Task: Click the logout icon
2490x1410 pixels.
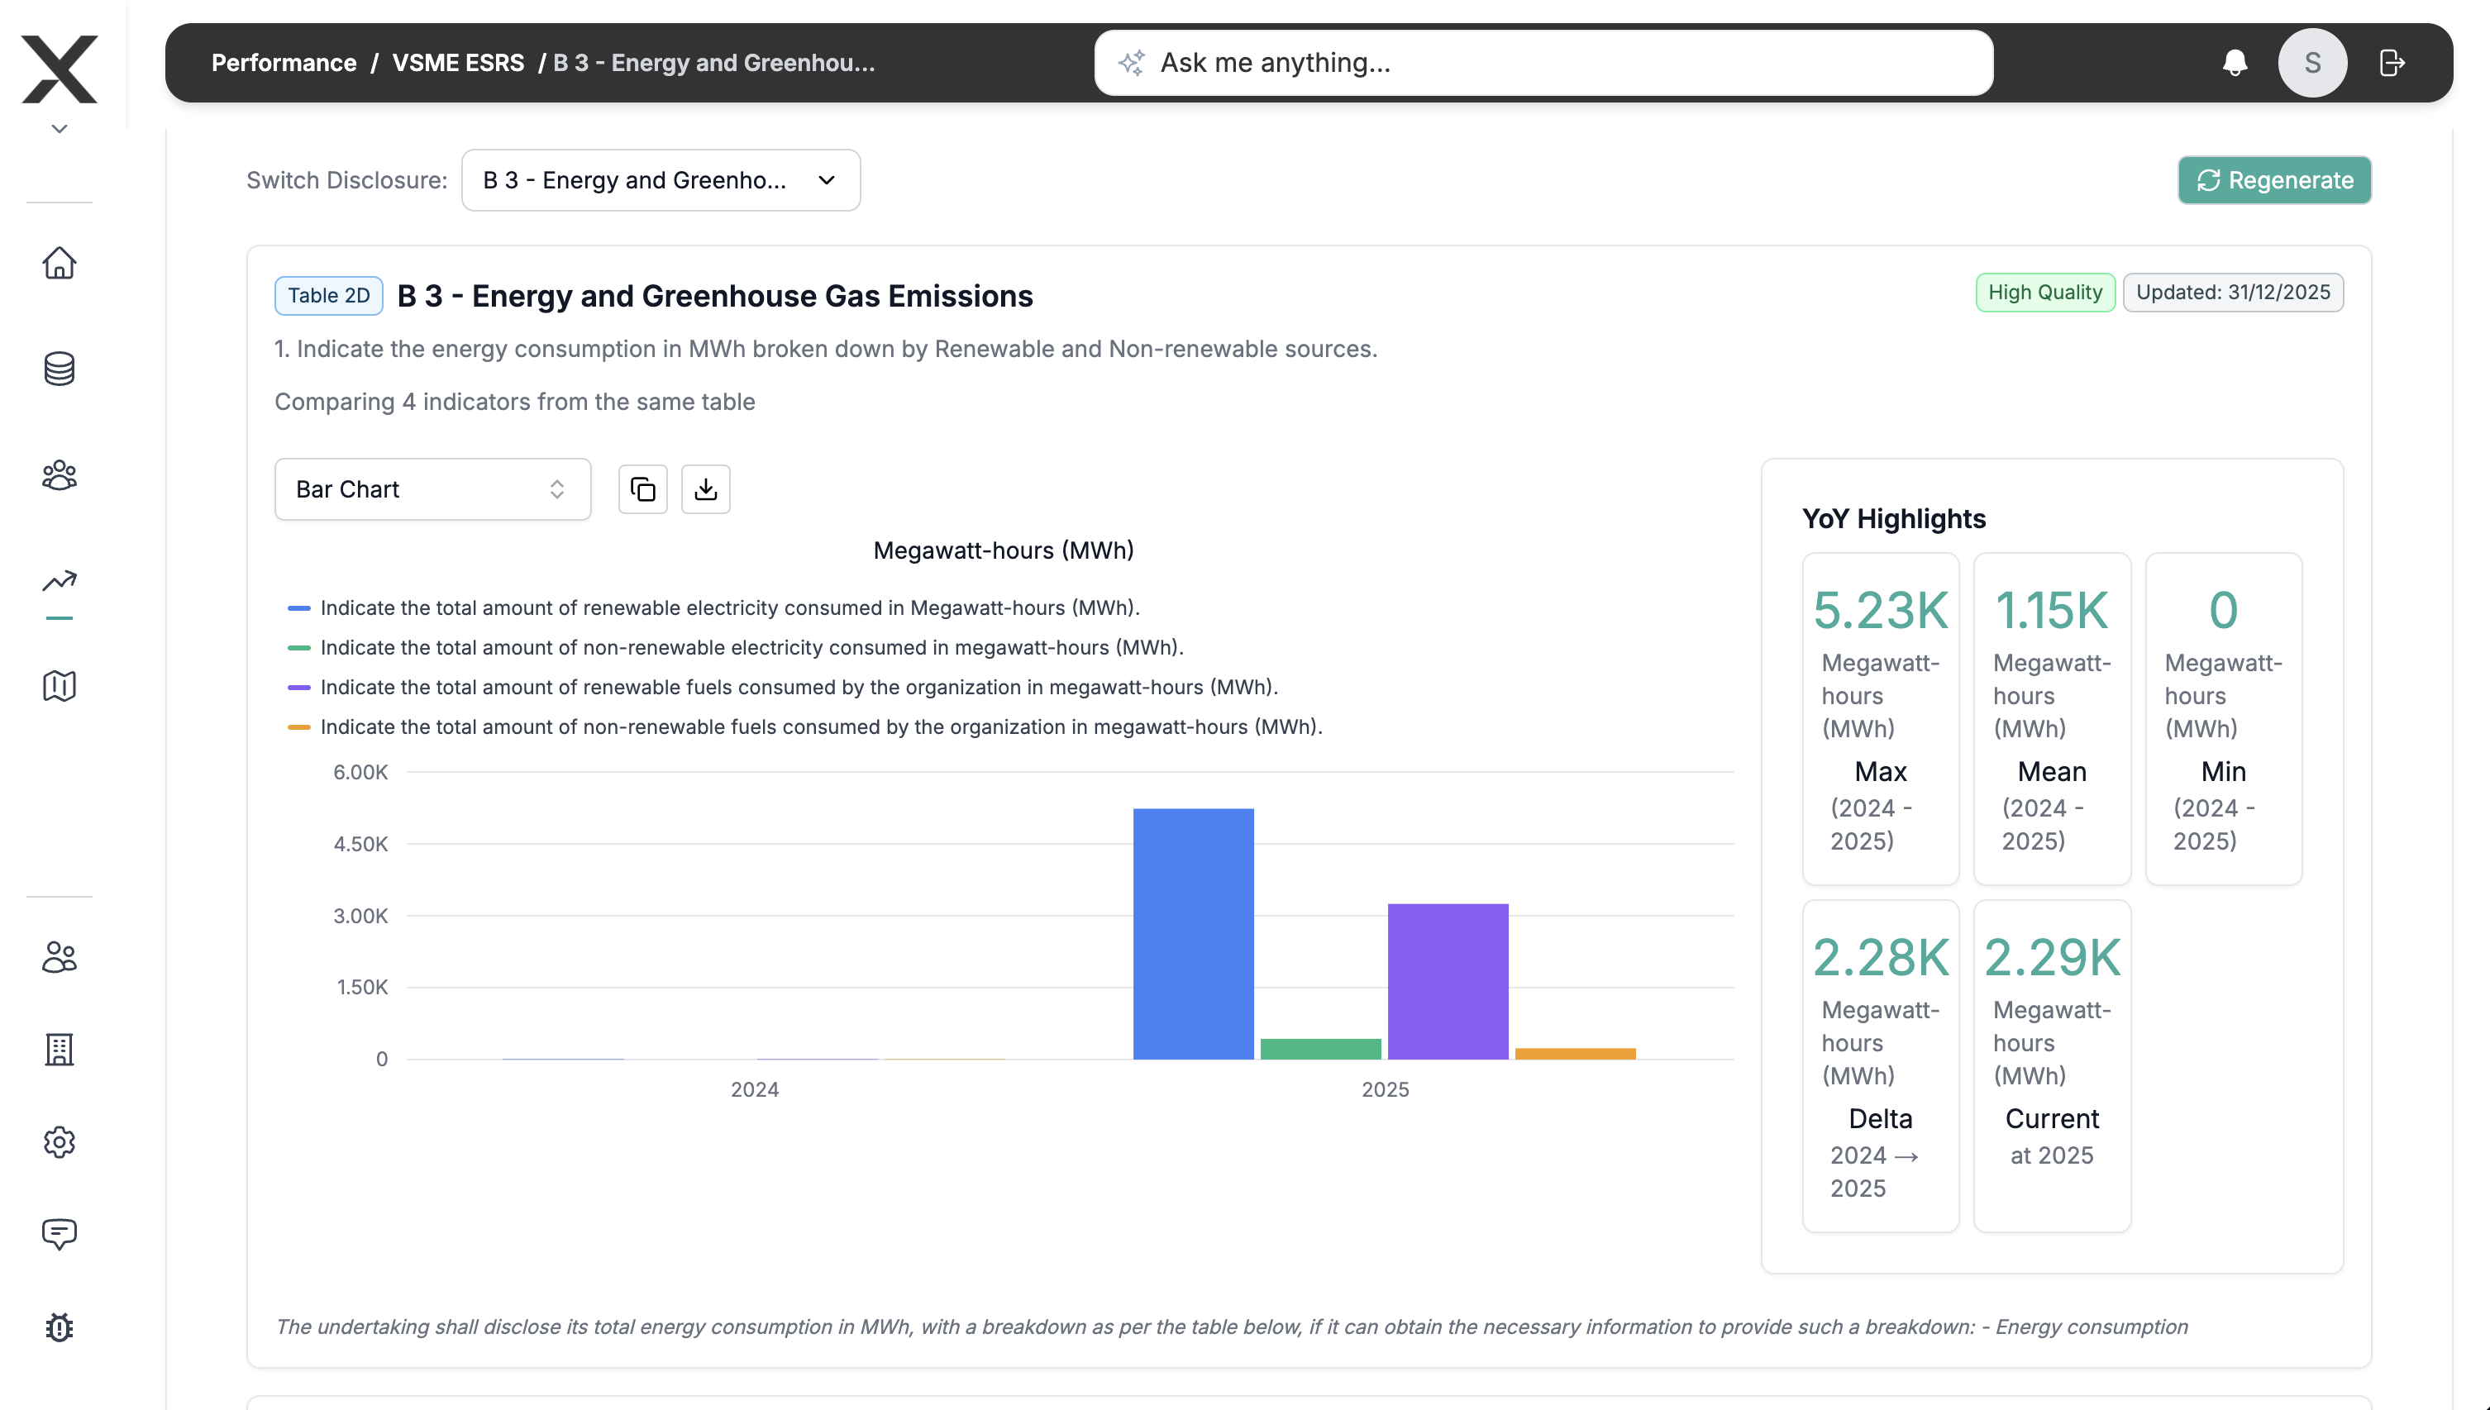Action: (2392, 63)
